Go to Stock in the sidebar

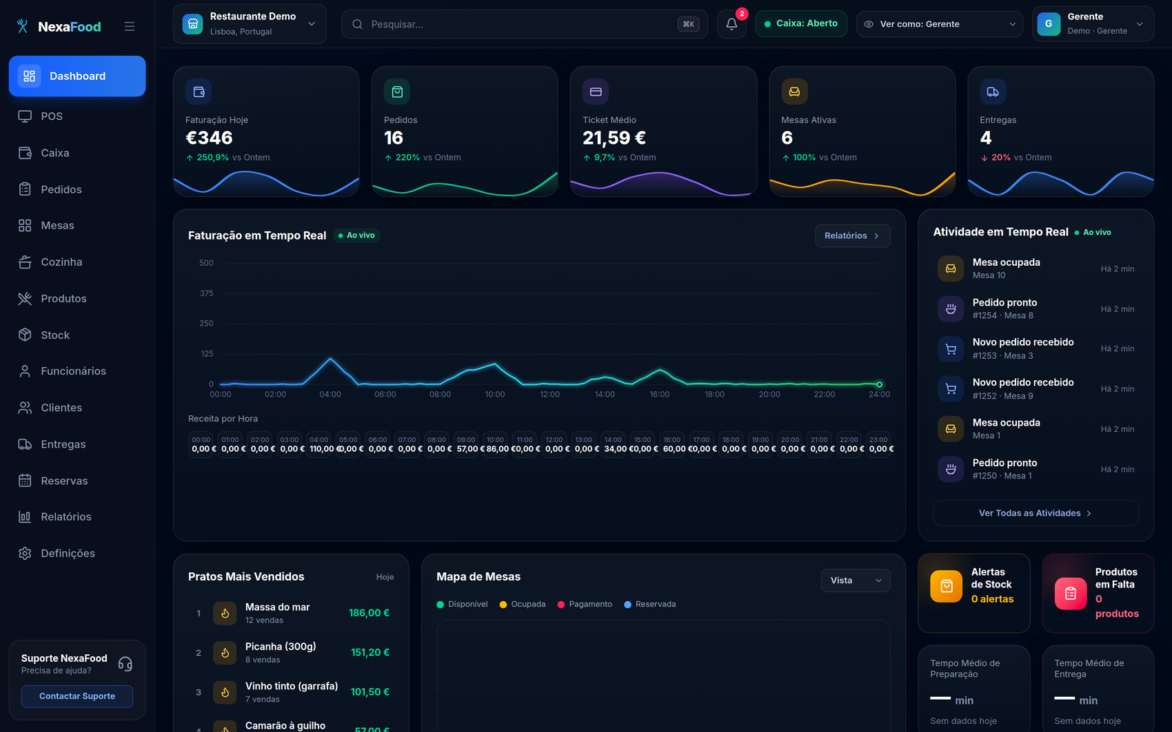click(77, 335)
